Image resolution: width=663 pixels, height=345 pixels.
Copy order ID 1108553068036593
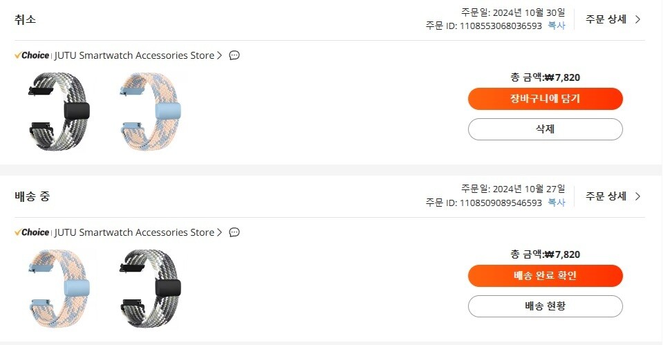point(557,26)
